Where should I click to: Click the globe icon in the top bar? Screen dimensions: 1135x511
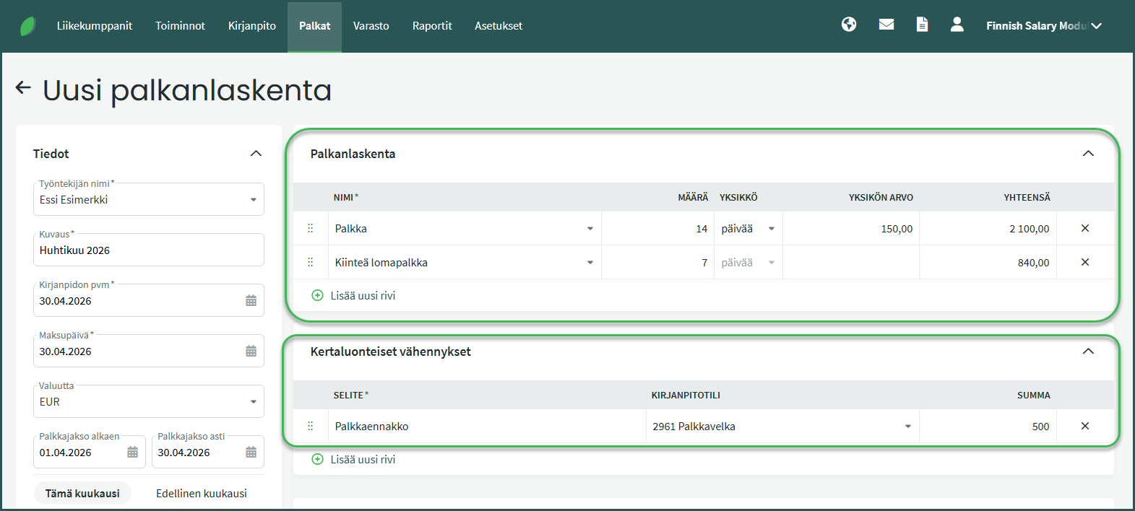(849, 25)
